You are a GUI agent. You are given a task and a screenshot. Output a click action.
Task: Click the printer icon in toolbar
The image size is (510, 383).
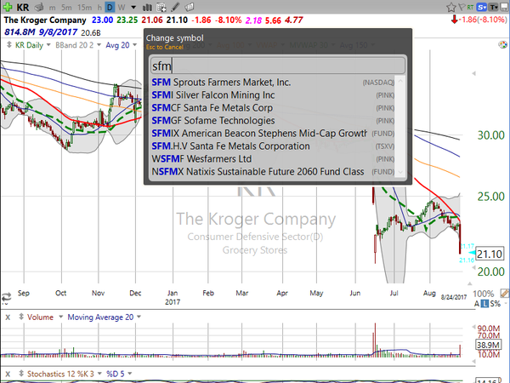click(x=39, y=7)
